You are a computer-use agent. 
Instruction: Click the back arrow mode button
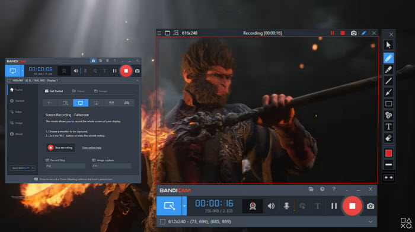click(50, 103)
